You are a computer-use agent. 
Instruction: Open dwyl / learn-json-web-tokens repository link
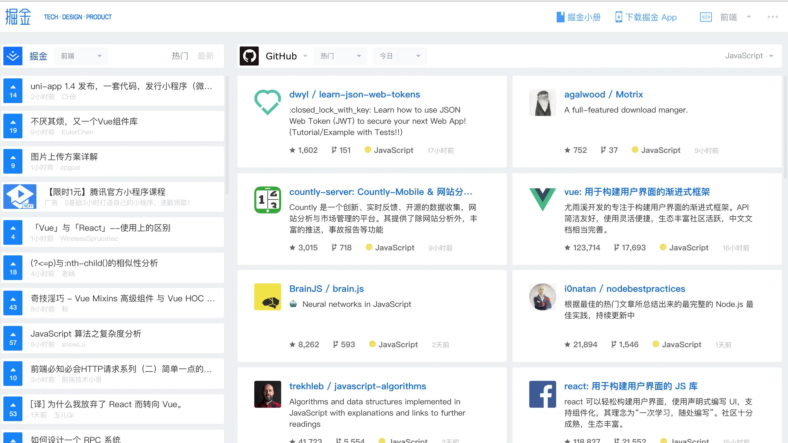coord(354,95)
